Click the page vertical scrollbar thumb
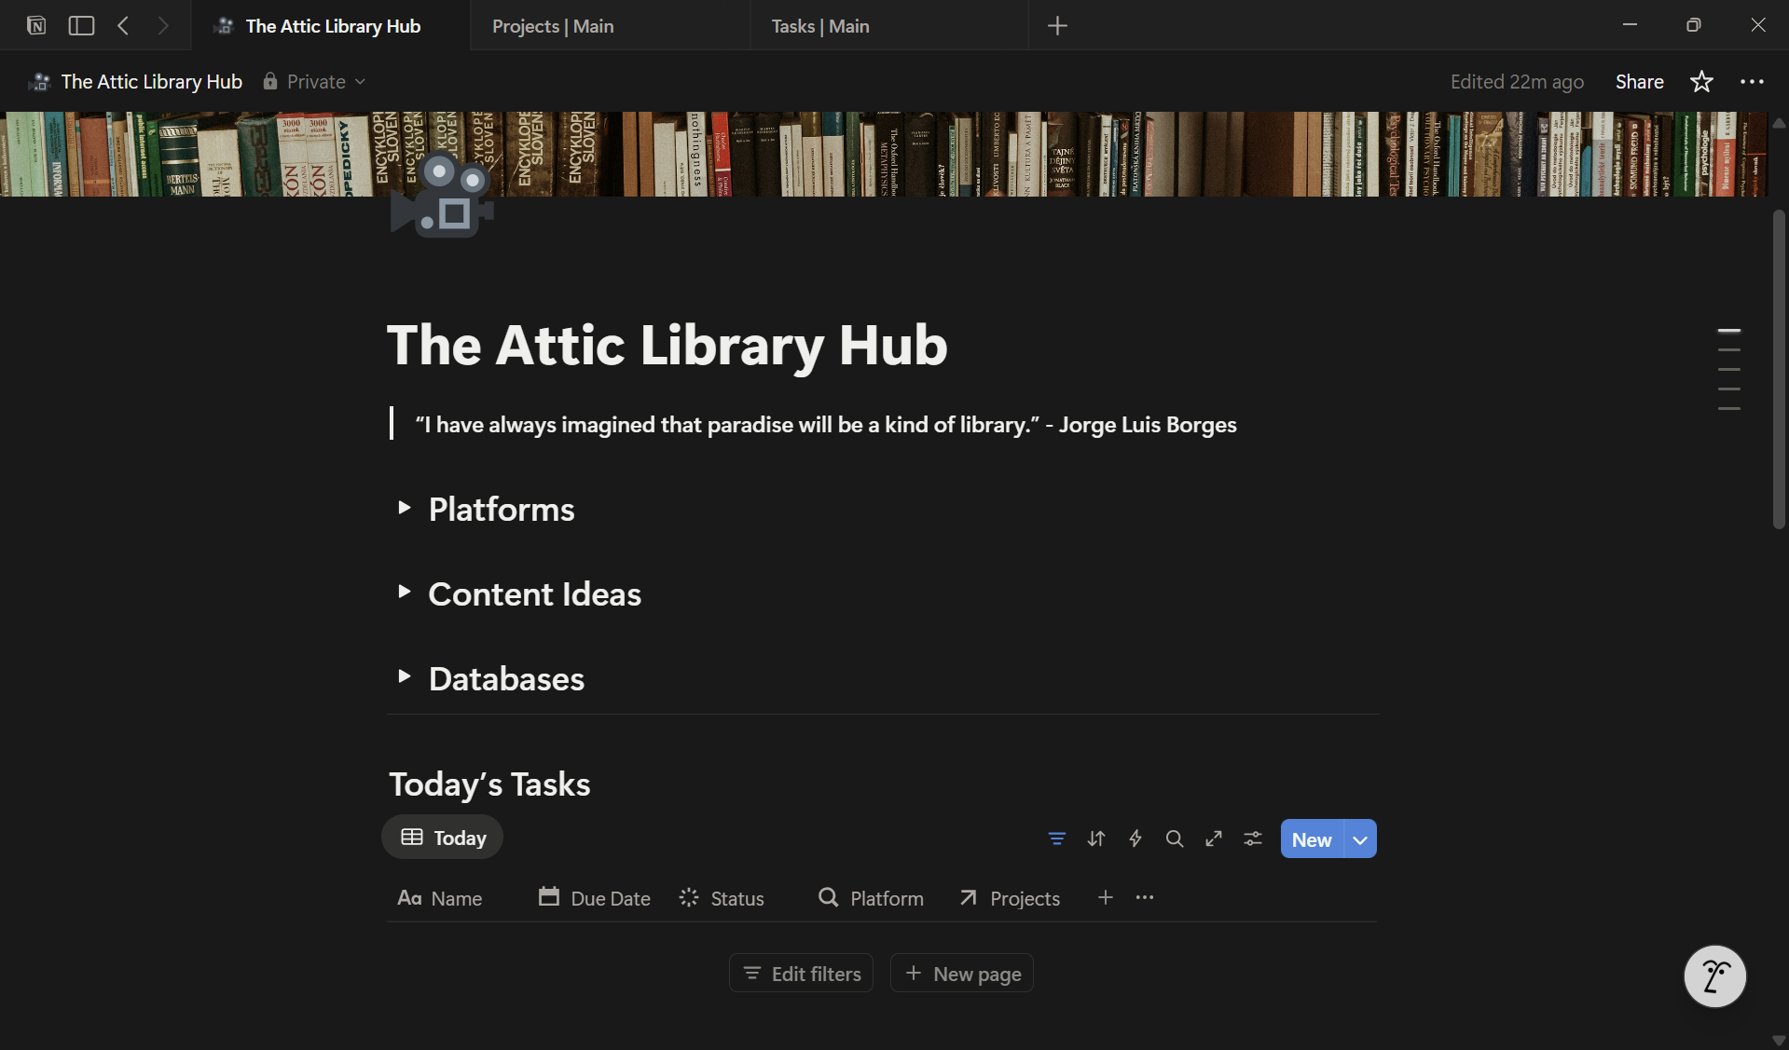 [1779, 370]
